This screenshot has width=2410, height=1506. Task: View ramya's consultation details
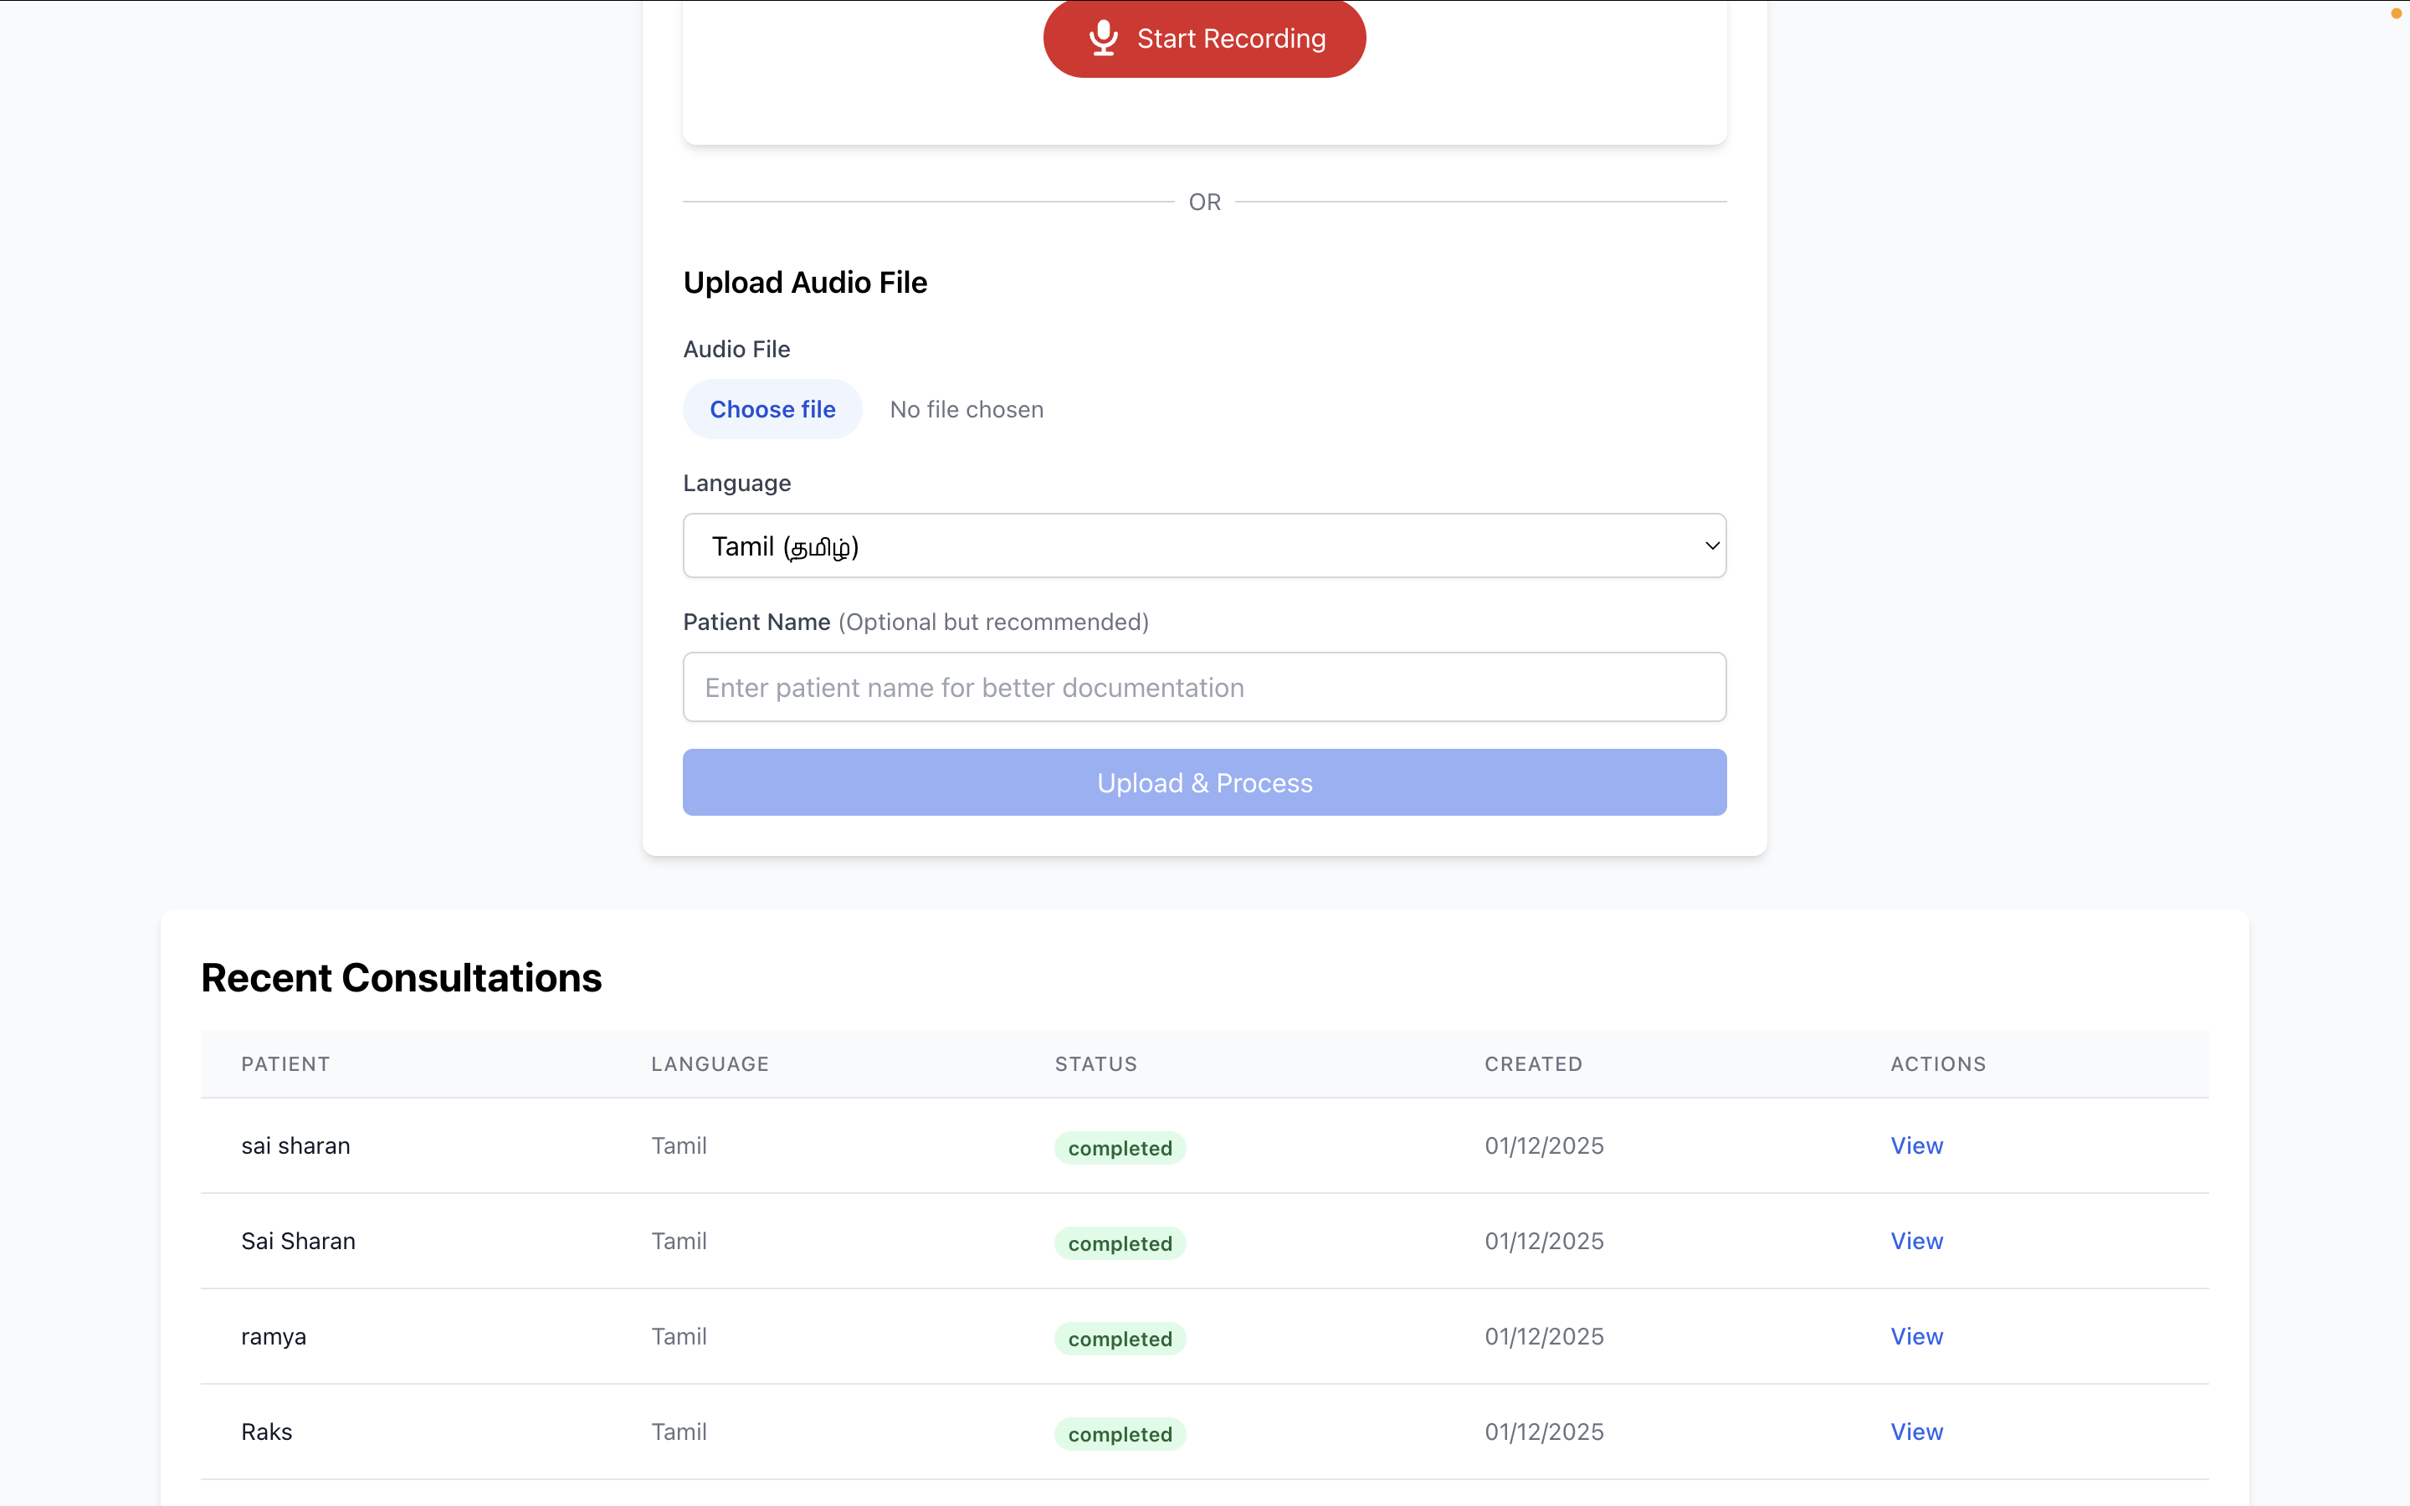(x=1915, y=1337)
